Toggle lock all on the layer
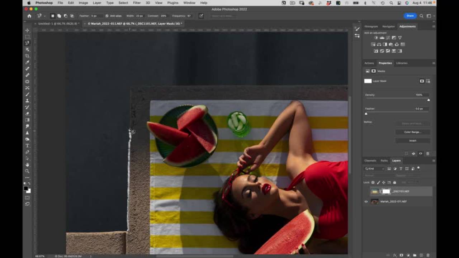 click(x=395, y=182)
